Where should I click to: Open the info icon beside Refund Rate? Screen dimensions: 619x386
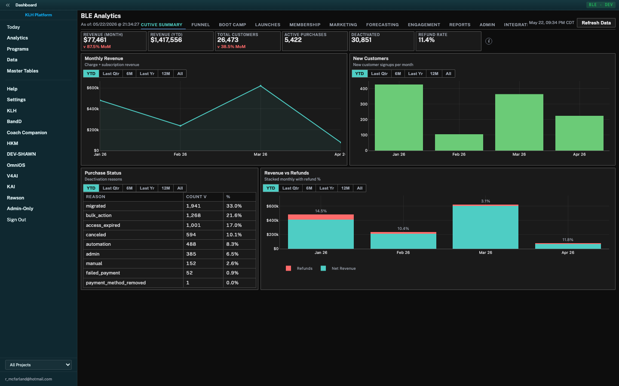click(x=489, y=41)
